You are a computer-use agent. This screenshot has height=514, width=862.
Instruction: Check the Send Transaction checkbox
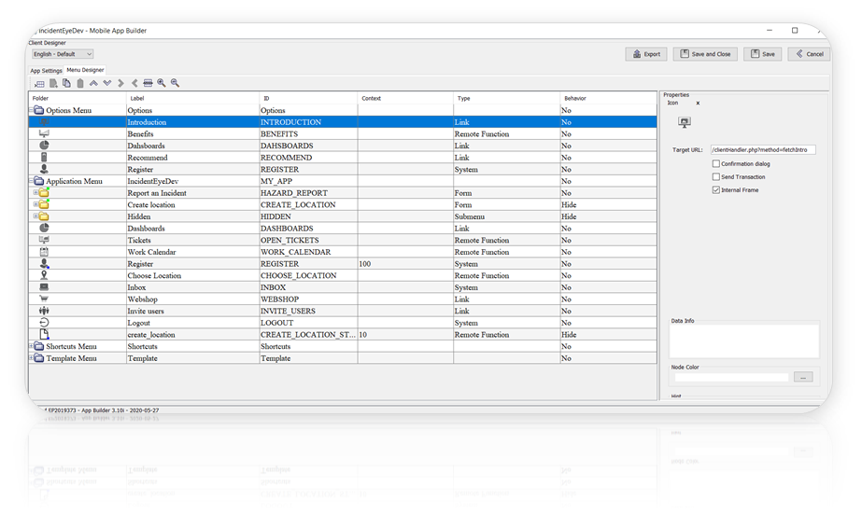(715, 177)
